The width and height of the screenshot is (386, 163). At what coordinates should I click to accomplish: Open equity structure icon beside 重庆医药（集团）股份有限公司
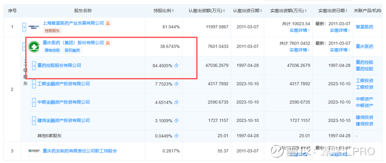pyautogui.click(x=108, y=43)
